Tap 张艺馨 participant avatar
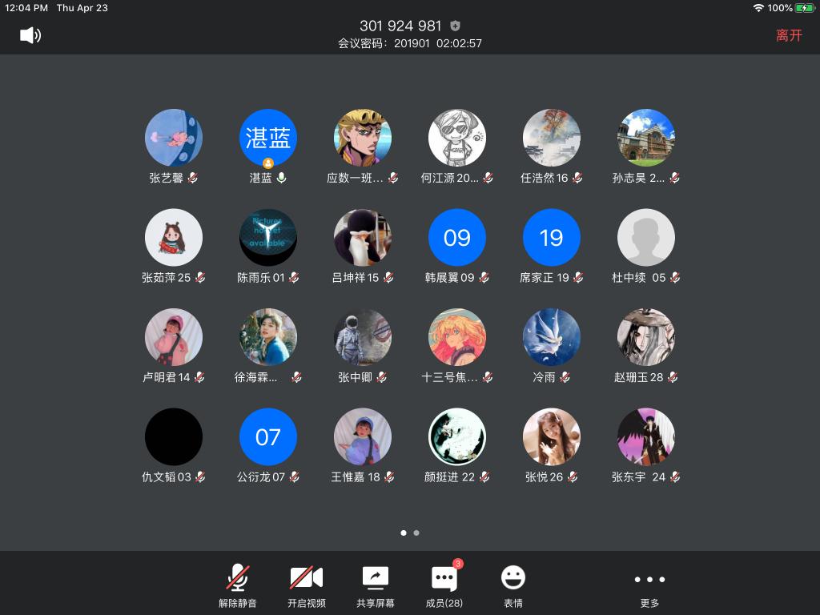The height and width of the screenshot is (615, 820). 174,138
